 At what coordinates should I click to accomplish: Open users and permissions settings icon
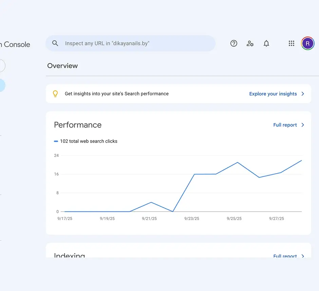click(x=250, y=43)
